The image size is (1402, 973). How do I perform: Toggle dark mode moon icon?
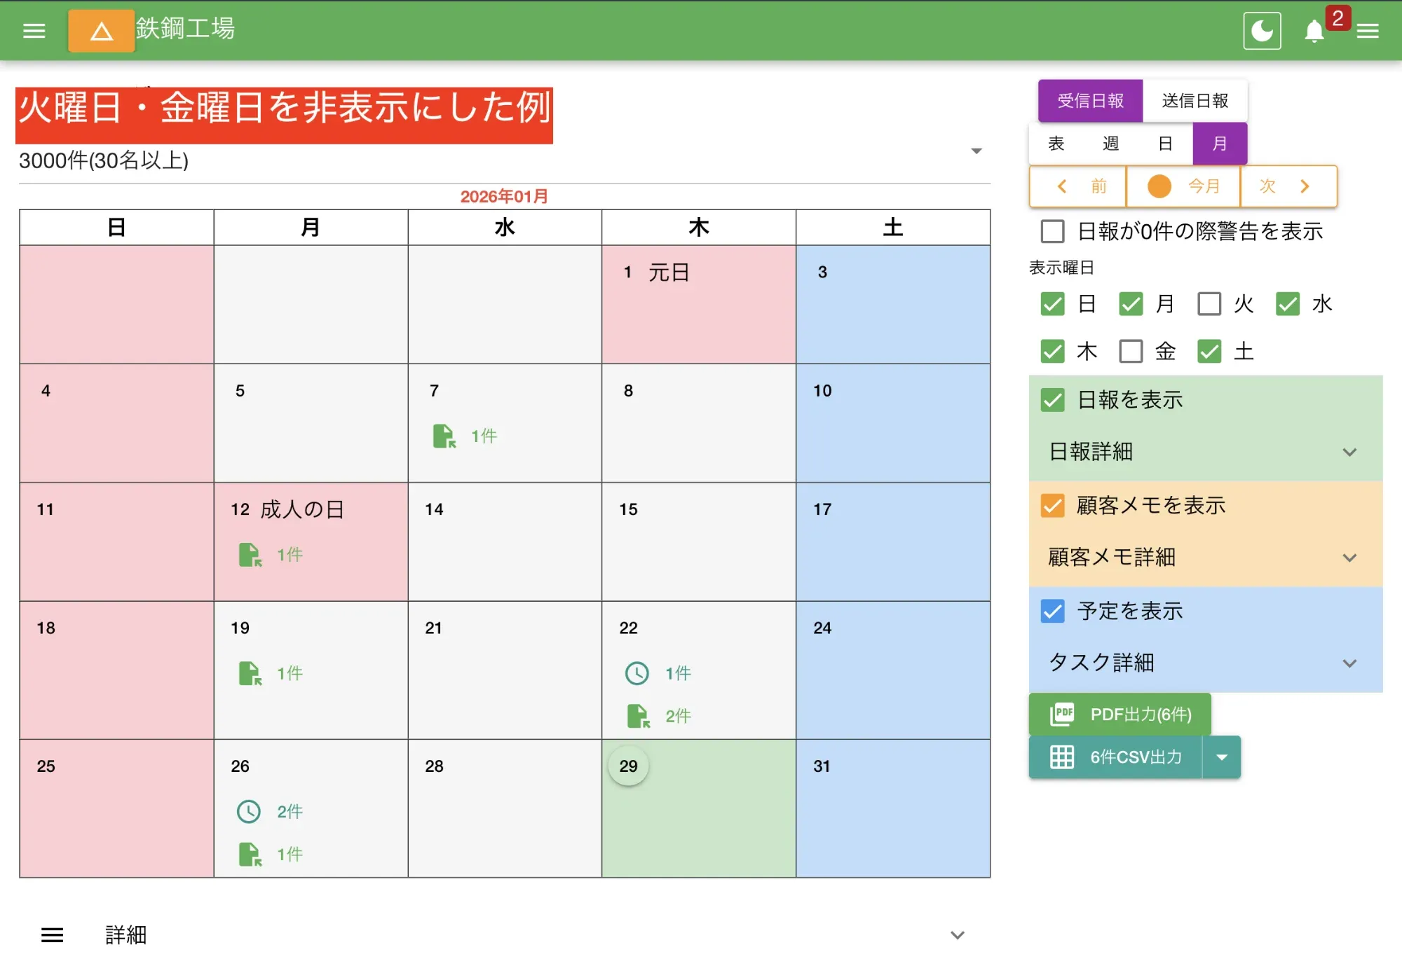[x=1262, y=31]
